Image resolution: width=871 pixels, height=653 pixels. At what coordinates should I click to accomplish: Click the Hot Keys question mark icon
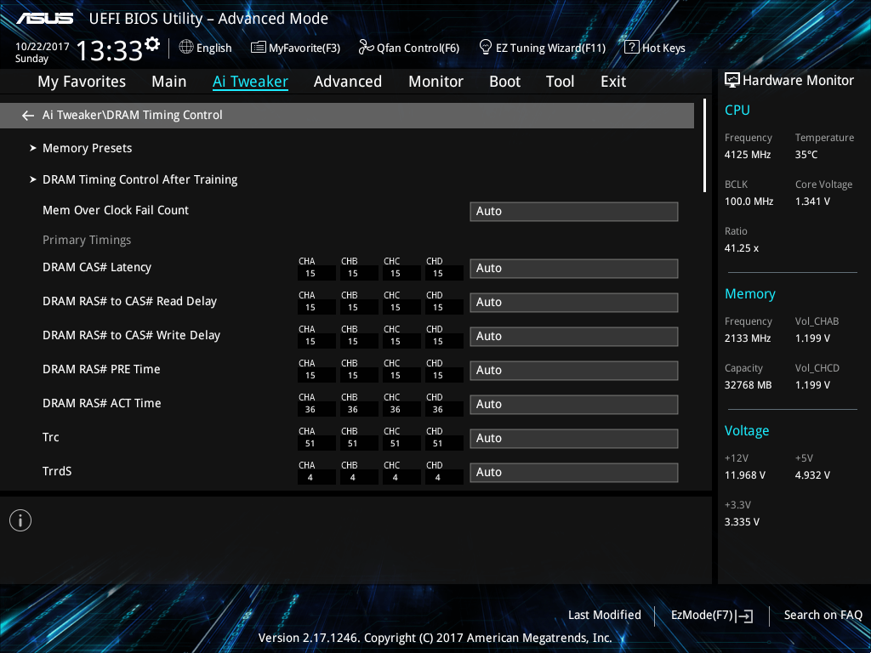[x=632, y=48]
